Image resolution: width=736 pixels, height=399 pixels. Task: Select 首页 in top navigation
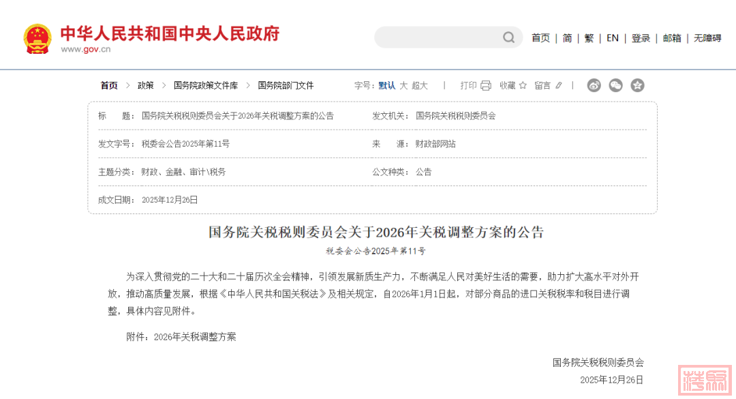[540, 38]
